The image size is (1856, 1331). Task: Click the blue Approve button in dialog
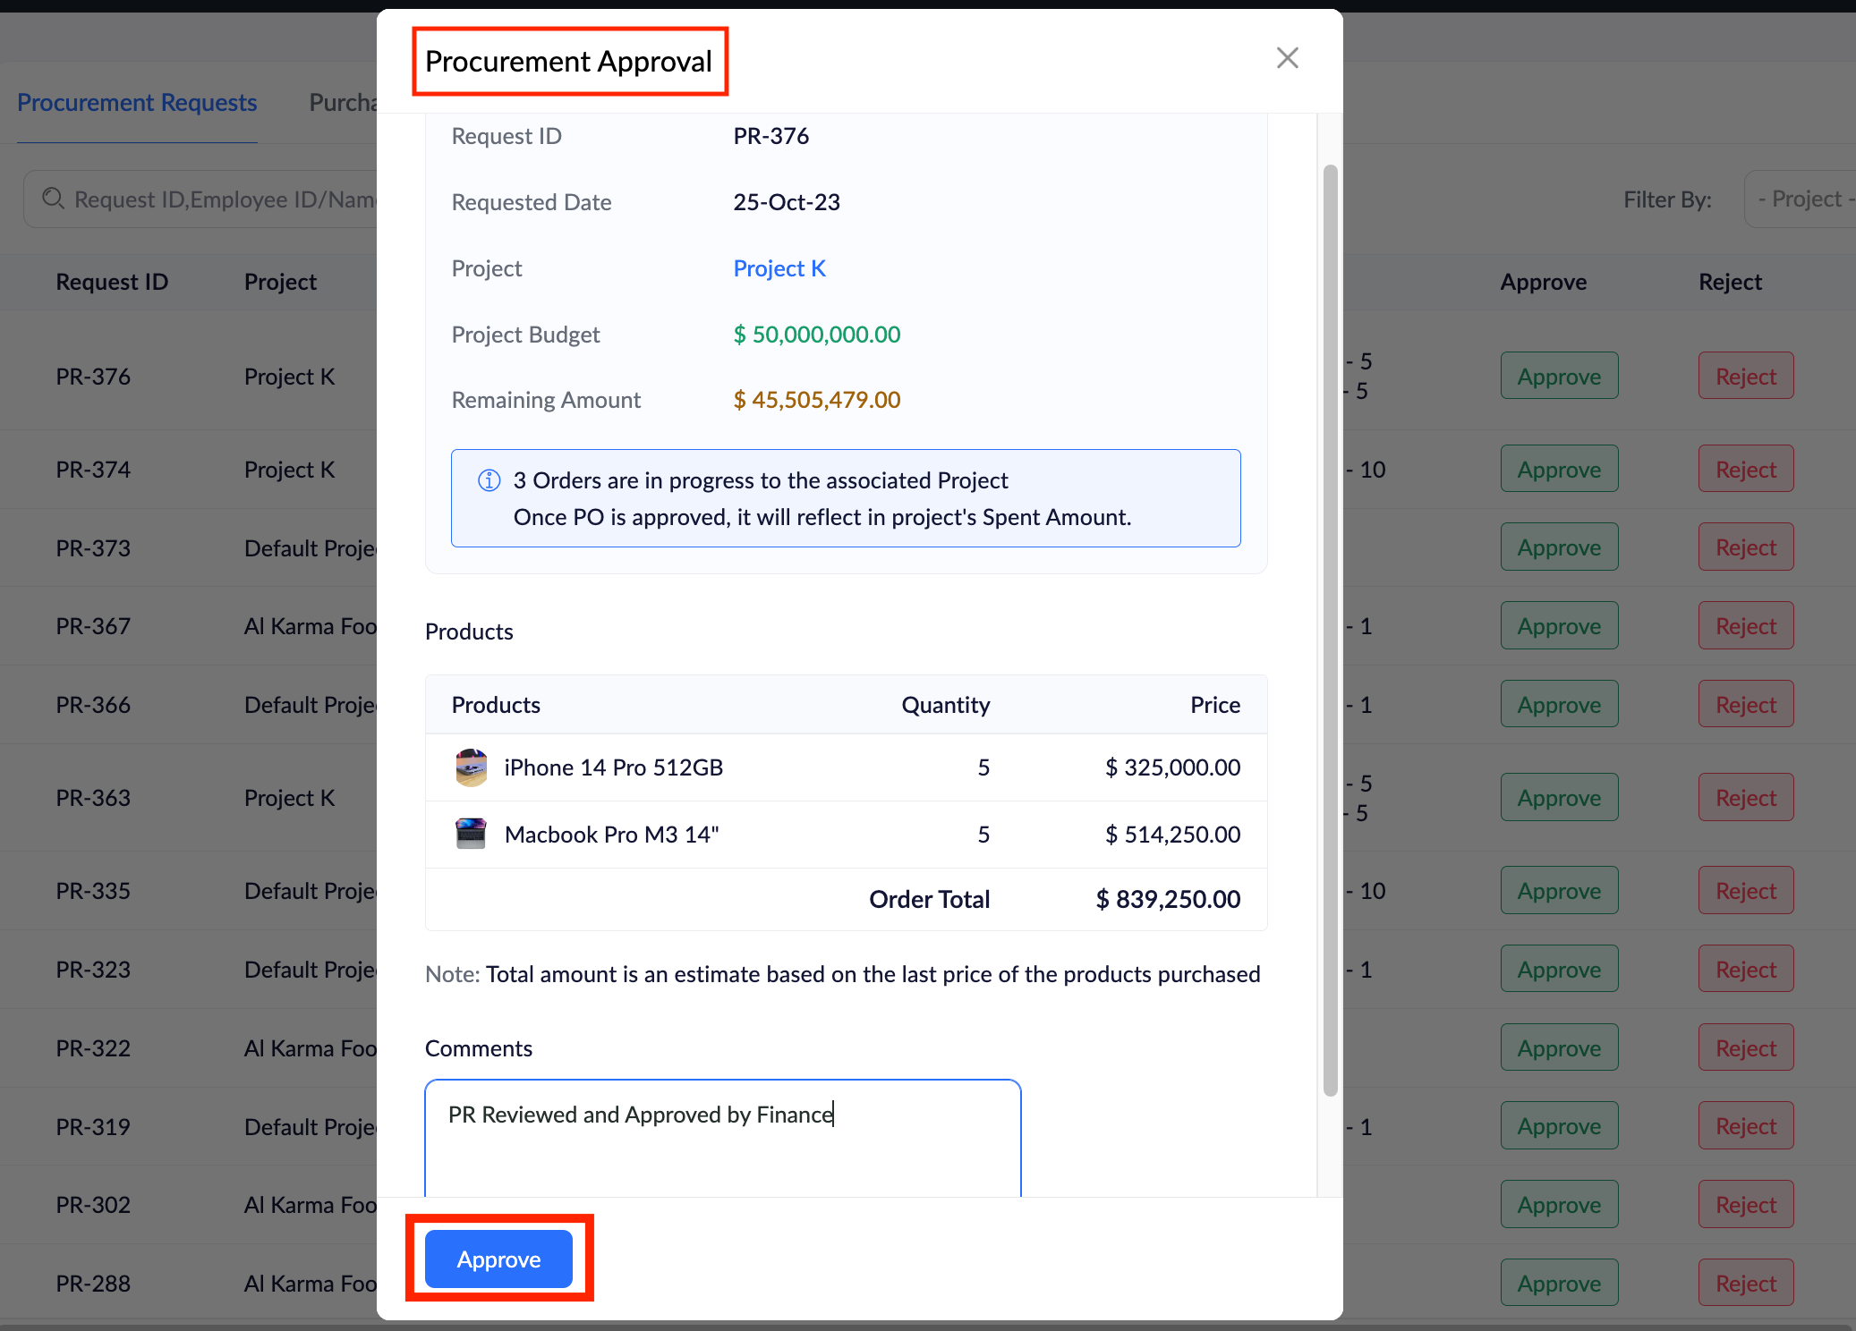(x=498, y=1259)
